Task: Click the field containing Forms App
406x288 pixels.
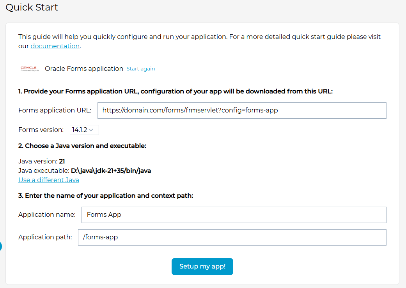Action: (233, 214)
